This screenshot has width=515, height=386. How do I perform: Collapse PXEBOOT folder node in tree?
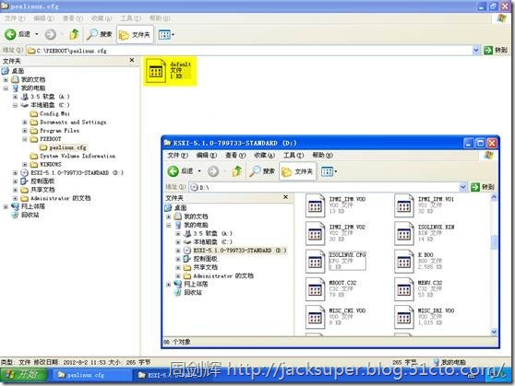tap(25, 139)
